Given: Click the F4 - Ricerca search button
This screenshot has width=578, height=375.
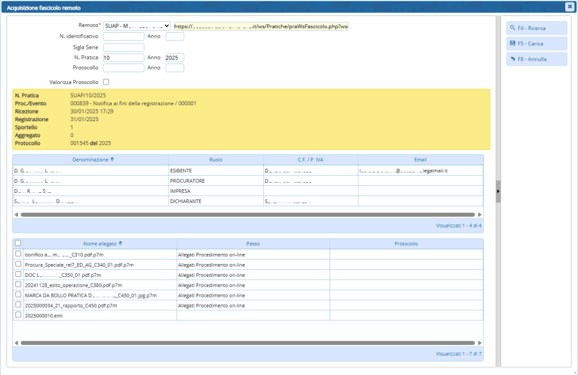Looking at the screenshot, I should [536, 28].
